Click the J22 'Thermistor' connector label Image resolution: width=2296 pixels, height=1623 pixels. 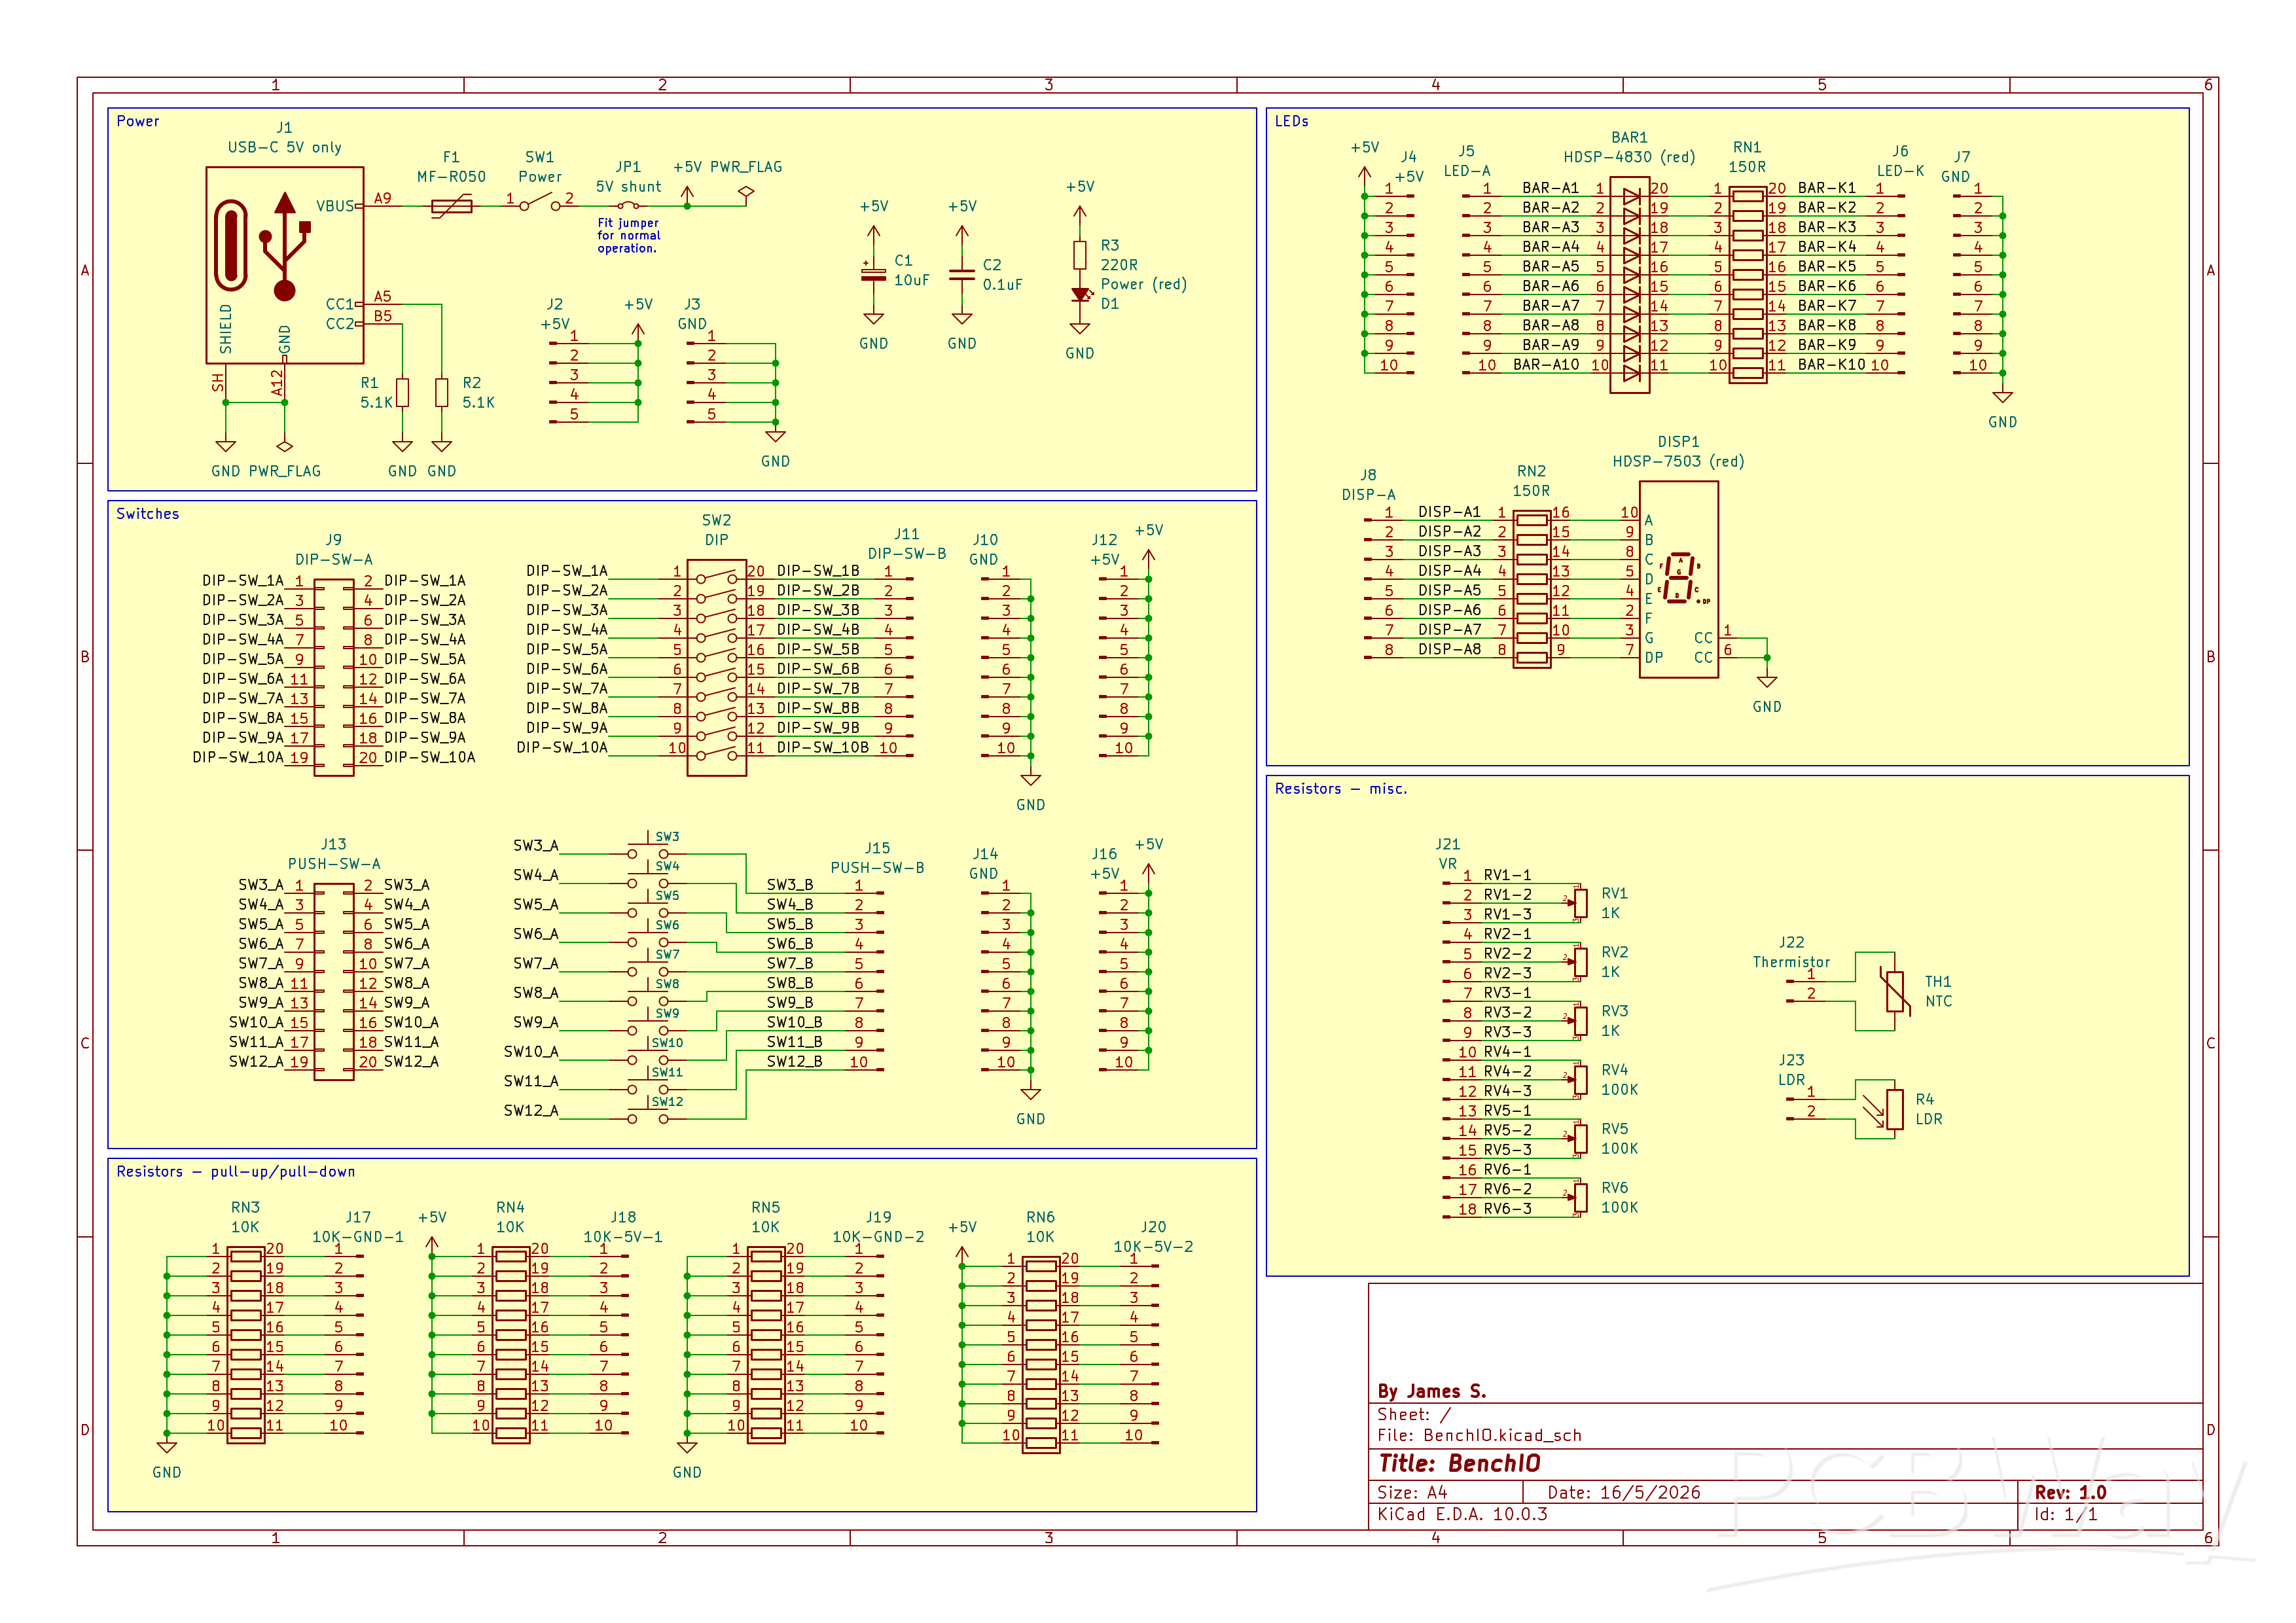[1791, 962]
